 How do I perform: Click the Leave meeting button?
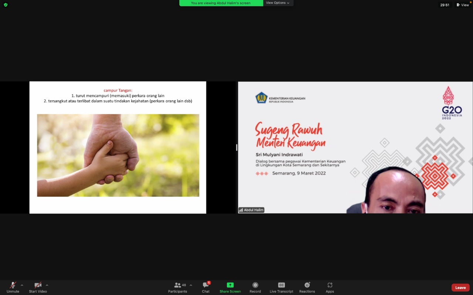pyautogui.click(x=460, y=288)
